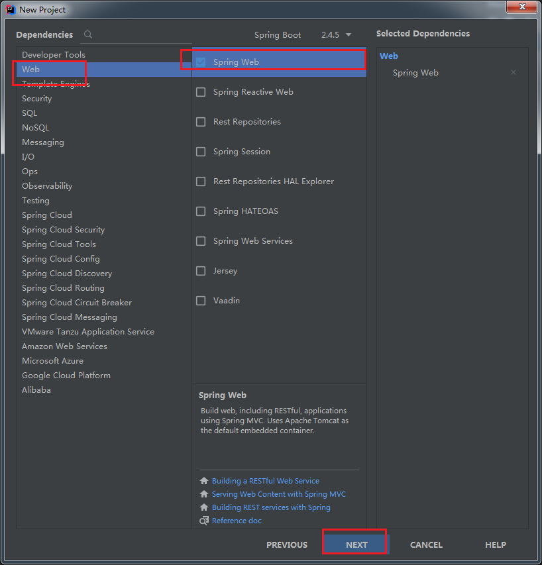Tick the Spring Web Services checkbox
This screenshot has height=565, width=542.
201,241
